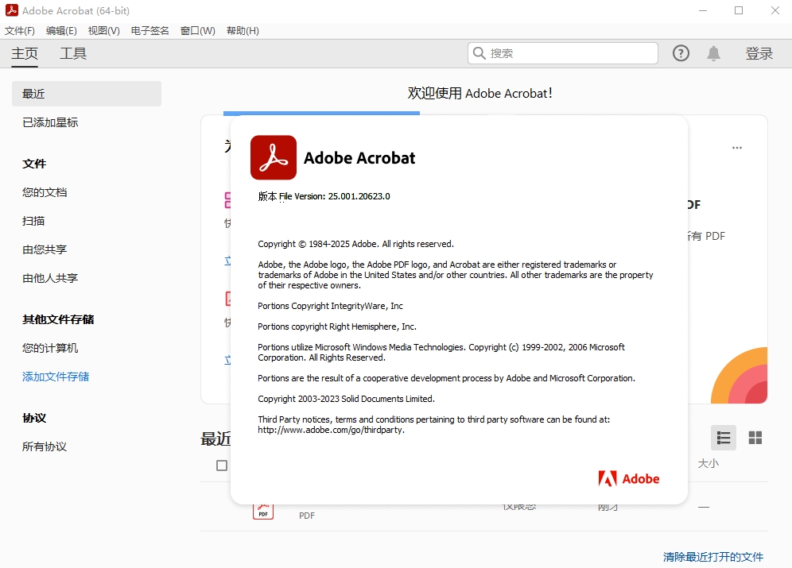
Task: Switch to the 工具 tab
Action: pos(73,53)
